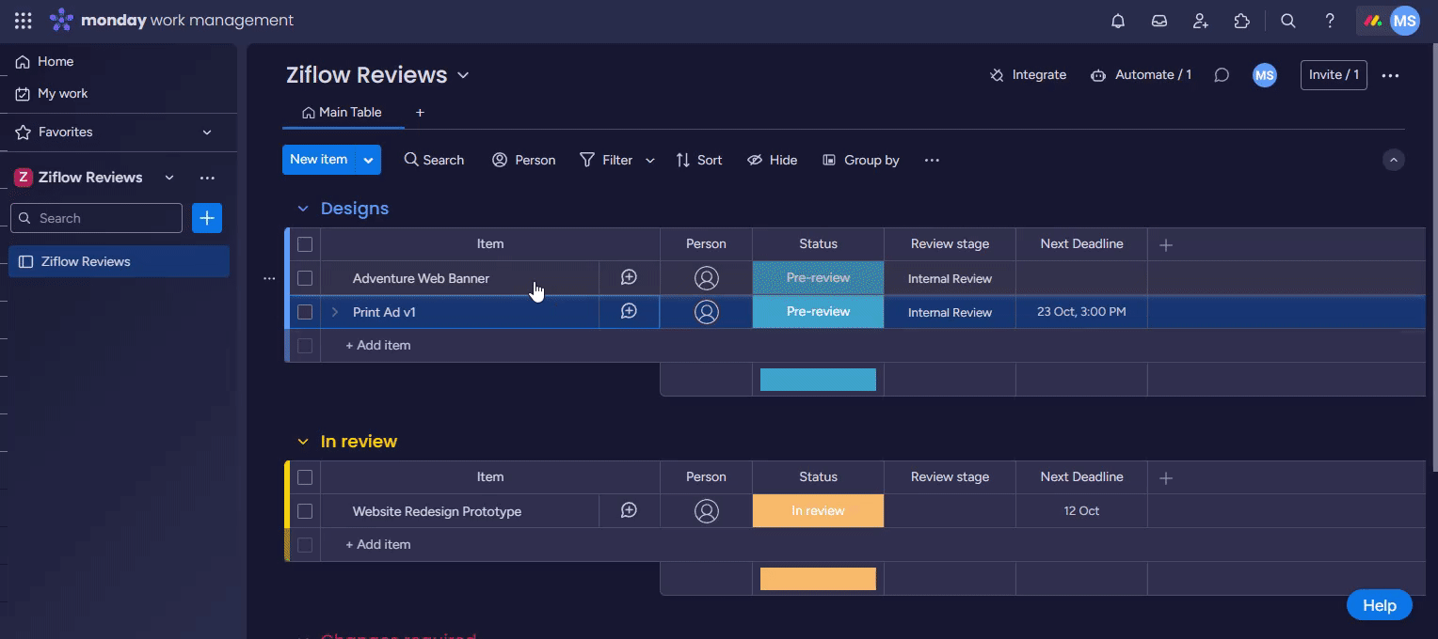Change Adventure Web Banner Pre-review status
Viewport: 1438px width, 639px height.
point(818,278)
